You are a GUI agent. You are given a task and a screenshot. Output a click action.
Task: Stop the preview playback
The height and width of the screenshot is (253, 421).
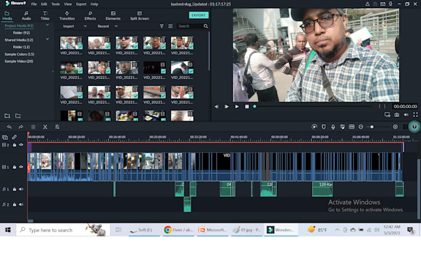(x=247, y=106)
